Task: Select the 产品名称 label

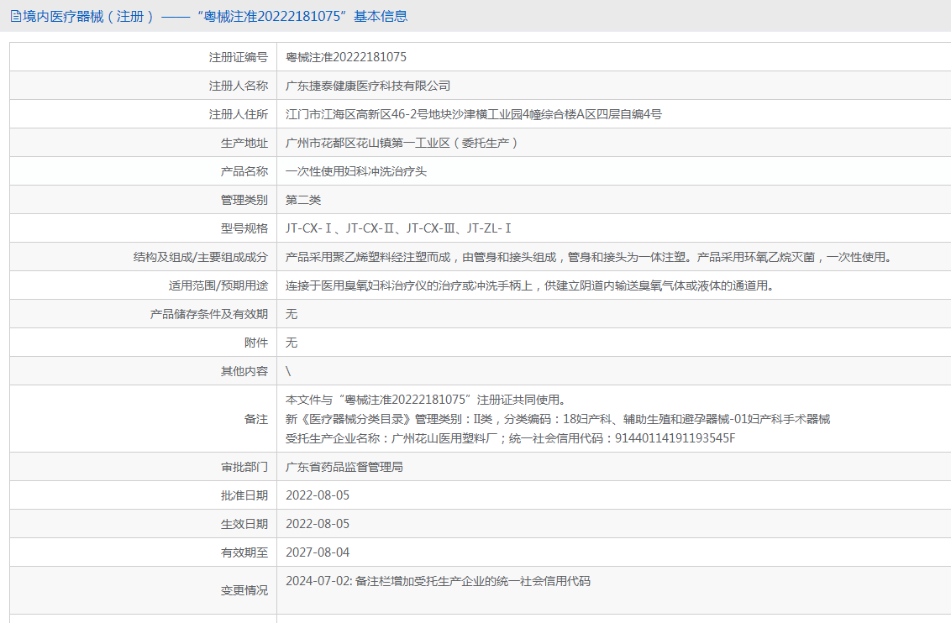Action: 244,171
